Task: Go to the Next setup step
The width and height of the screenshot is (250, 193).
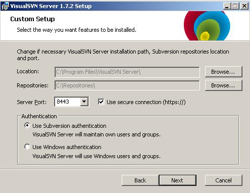Action: tap(177, 180)
